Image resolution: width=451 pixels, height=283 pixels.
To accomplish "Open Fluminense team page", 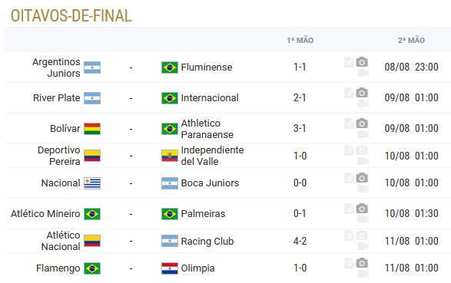I will click(x=207, y=67).
